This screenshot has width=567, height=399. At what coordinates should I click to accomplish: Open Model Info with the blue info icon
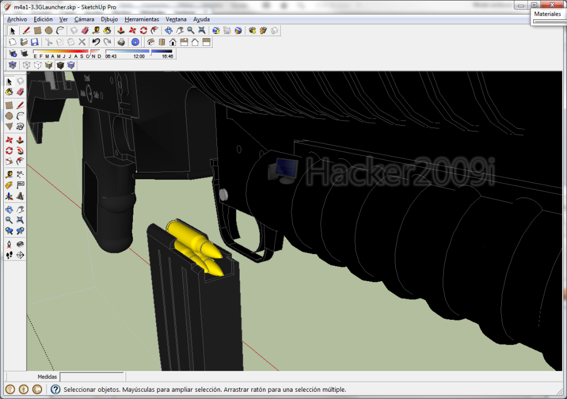pos(135,42)
